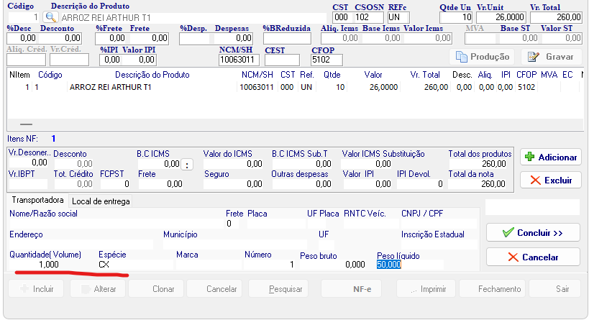Click the %BReduzida input field
Viewport: 589px width, 320px height.
287,38
